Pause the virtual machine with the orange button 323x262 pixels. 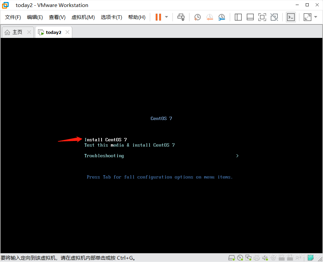pos(158,17)
